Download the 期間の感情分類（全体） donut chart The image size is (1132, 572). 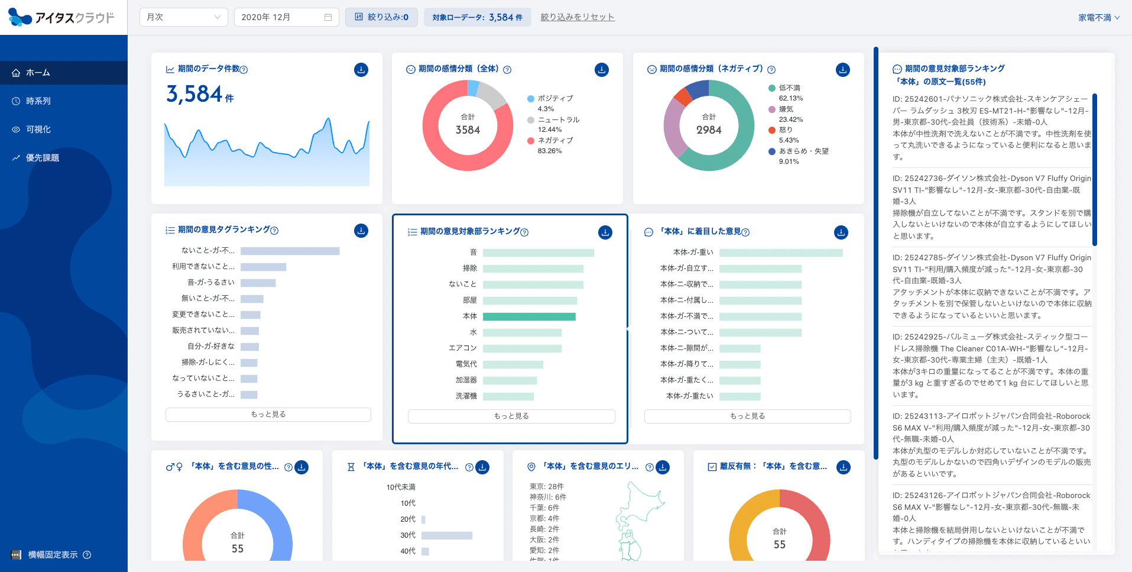[x=602, y=70]
